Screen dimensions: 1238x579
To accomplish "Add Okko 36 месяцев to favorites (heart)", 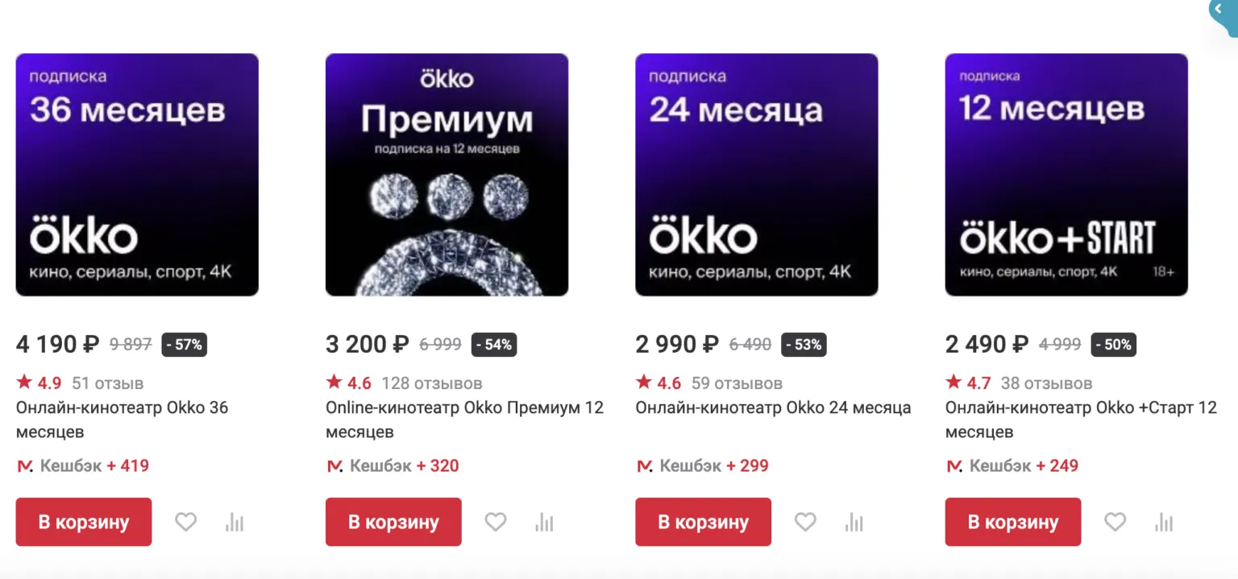I will [186, 522].
